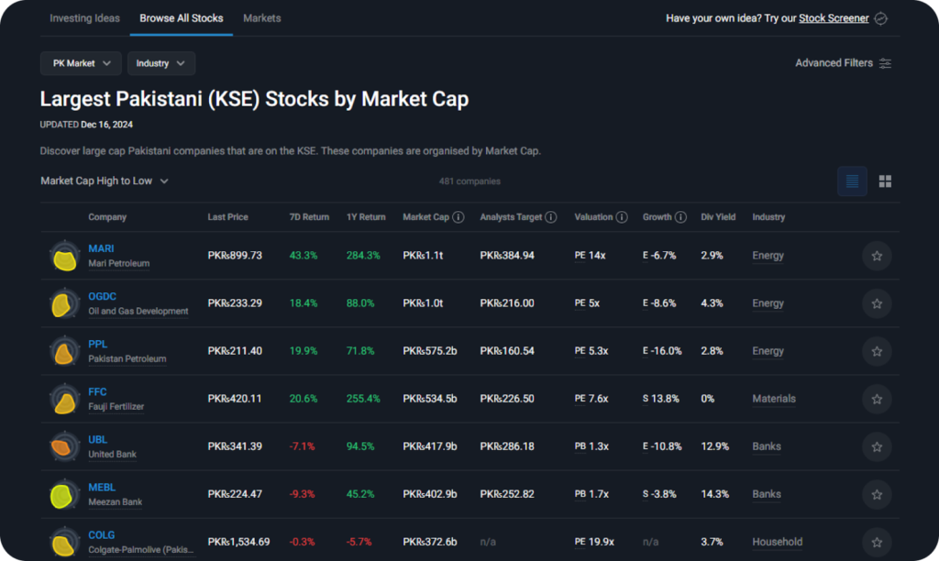Open OGDC ticker link
The height and width of the screenshot is (561, 939).
pyautogui.click(x=103, y=296)
